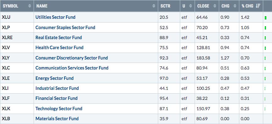Click the U column sort arrows
The image size is (272, 124).
pyautogui.click(x=191, y=6)
